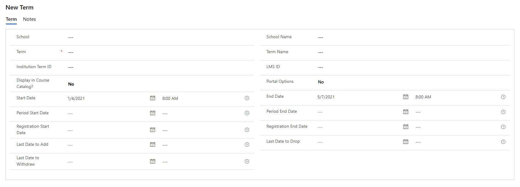Open the End Date time clock picker

(x=503, y=97)
